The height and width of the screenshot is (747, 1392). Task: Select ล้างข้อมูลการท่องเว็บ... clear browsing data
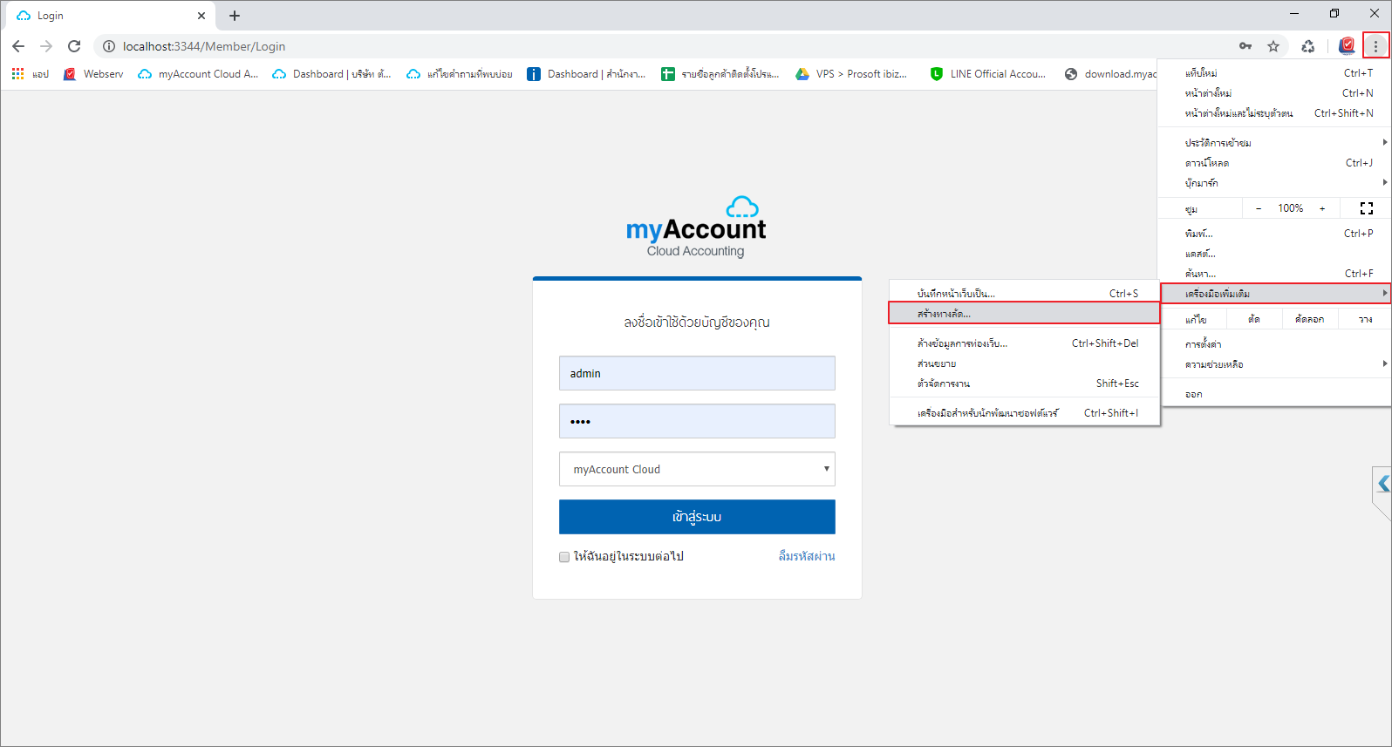pos(1025,343)
